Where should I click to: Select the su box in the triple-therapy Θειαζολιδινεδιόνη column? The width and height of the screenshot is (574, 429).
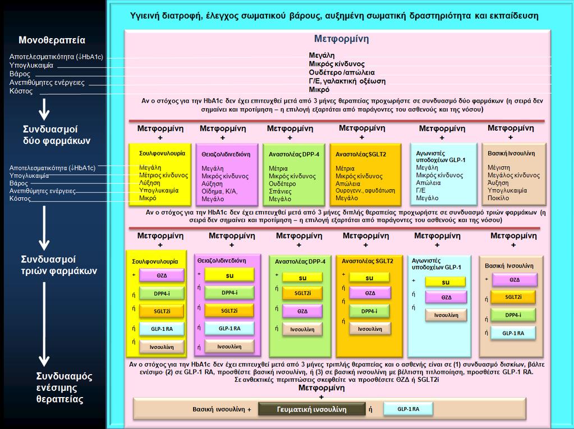[x=229, y=275]
